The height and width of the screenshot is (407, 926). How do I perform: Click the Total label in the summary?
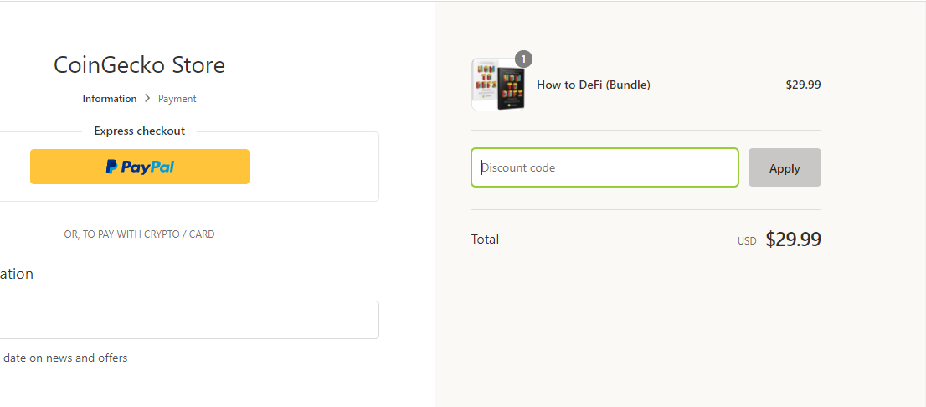485,240
